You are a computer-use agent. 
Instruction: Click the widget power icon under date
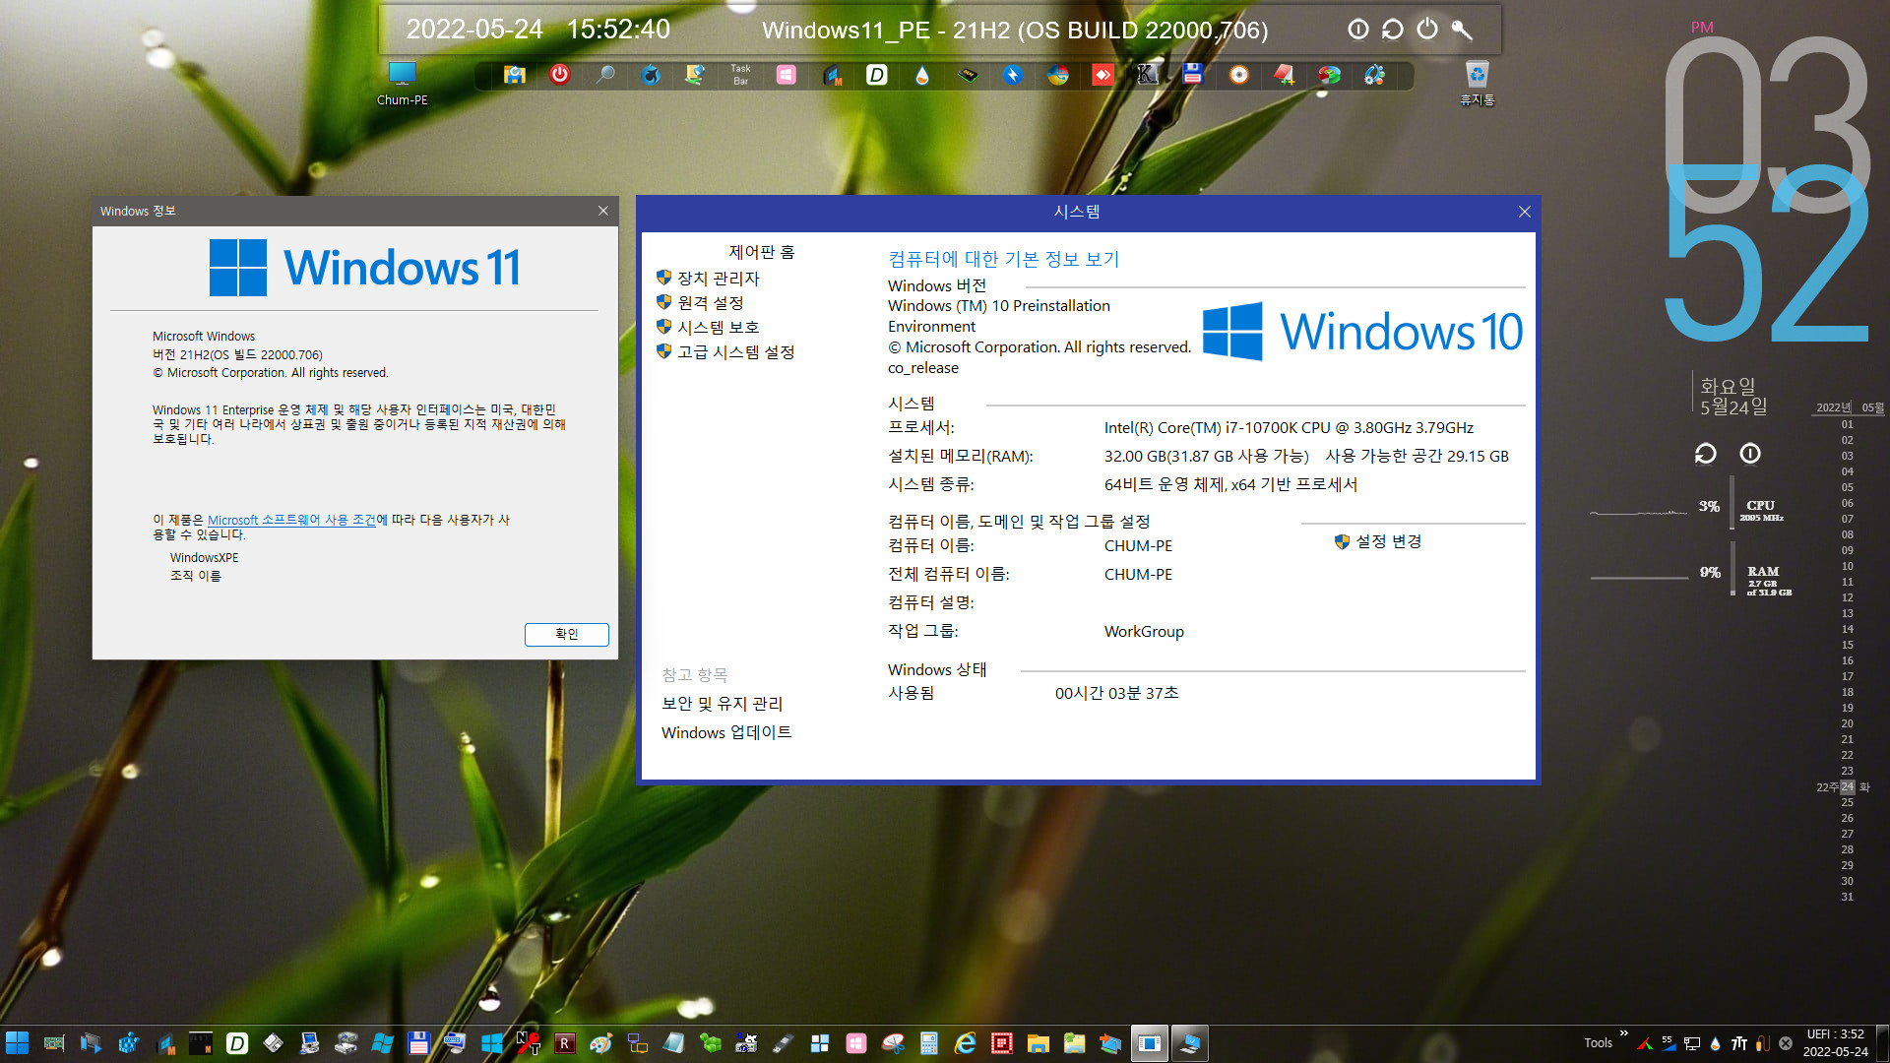point(1750,454)
